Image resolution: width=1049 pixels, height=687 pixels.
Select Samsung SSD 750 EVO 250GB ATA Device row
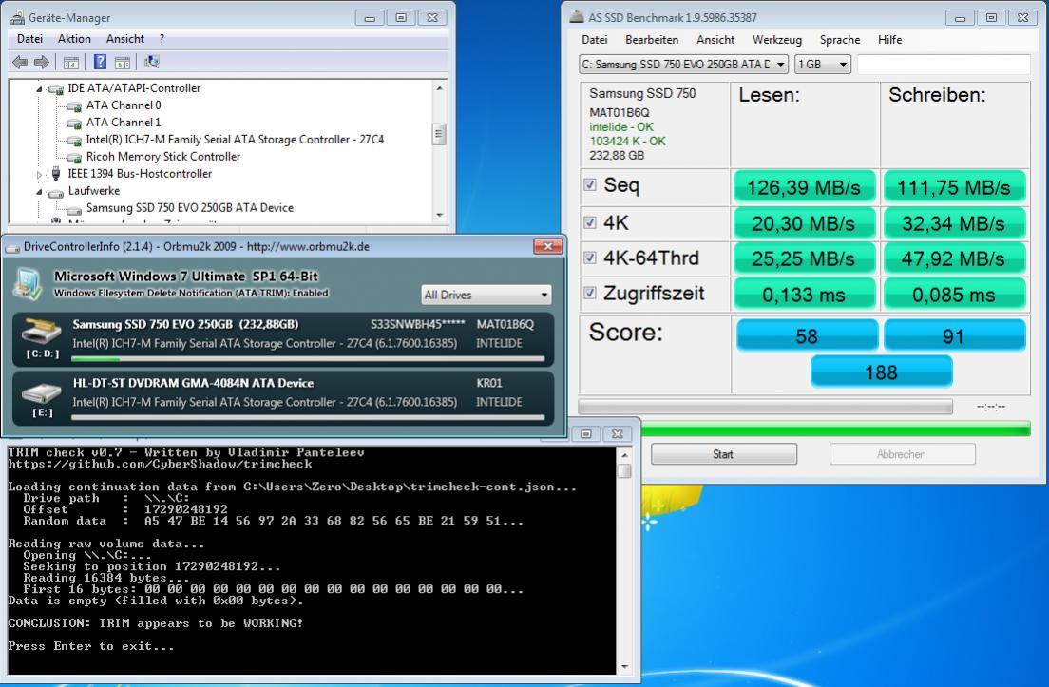[189, 208]
